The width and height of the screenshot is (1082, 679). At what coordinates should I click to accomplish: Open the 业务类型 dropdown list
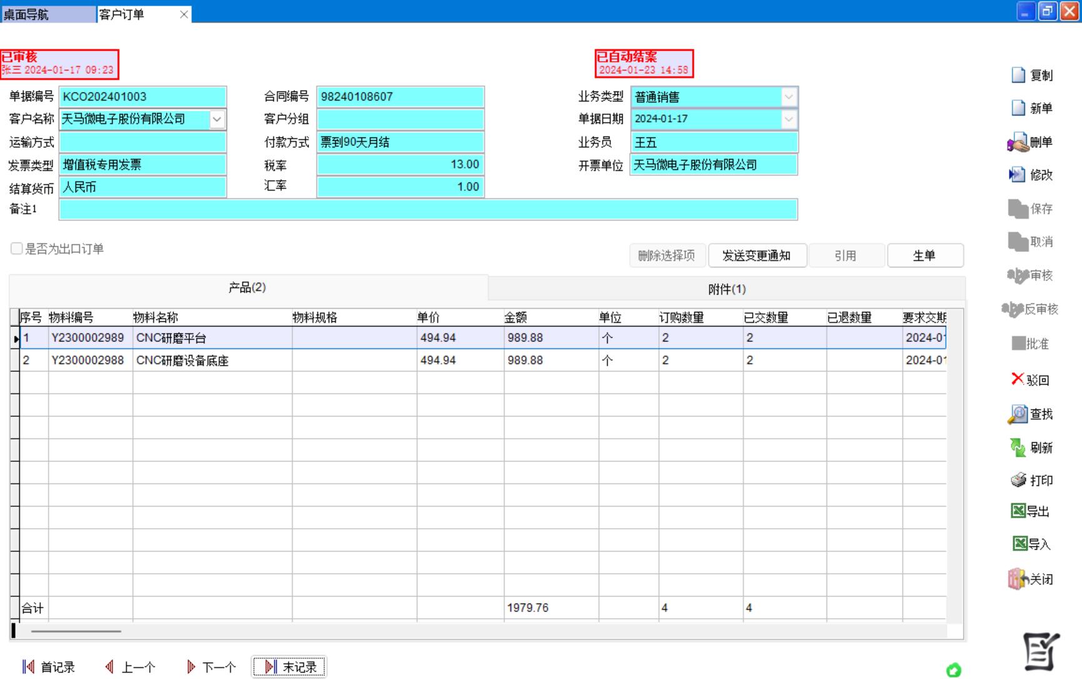pyautogui.click(x=789, y=97)
